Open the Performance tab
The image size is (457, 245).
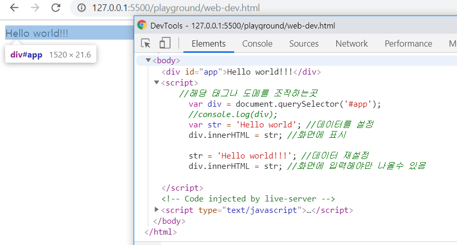pyautogui.click(x=408, y=44)
